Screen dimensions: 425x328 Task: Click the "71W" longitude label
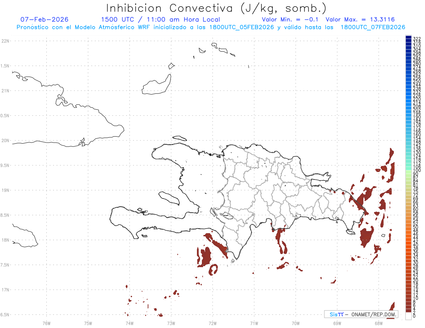coord(254,323)
